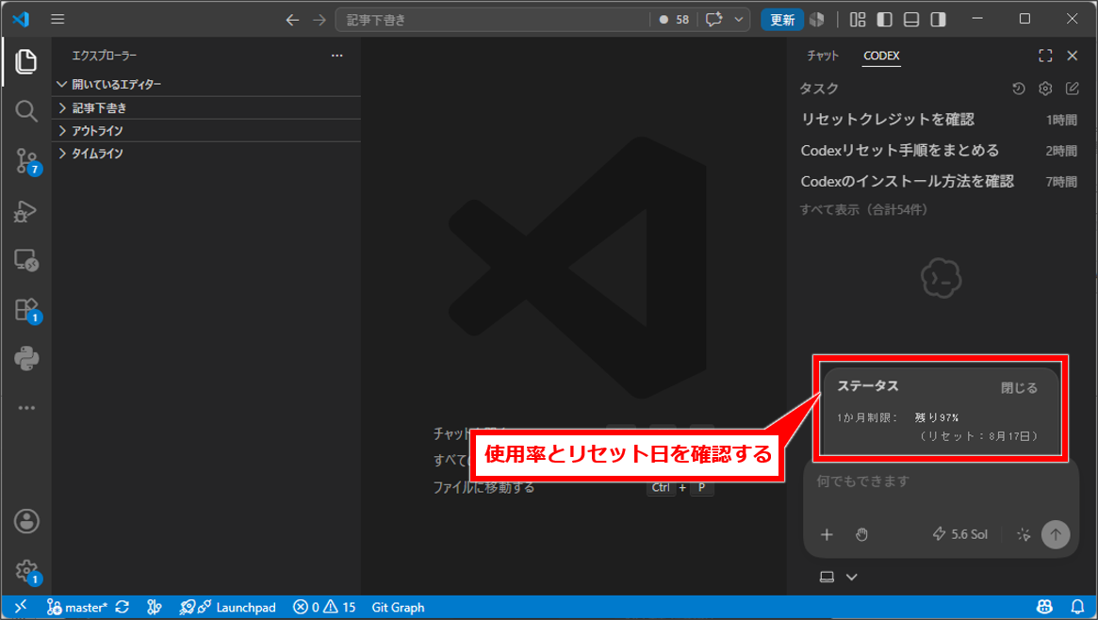Click 閉じる on the status card
The width and height of the screenshot is (1098, 620).
point(1019,387)
